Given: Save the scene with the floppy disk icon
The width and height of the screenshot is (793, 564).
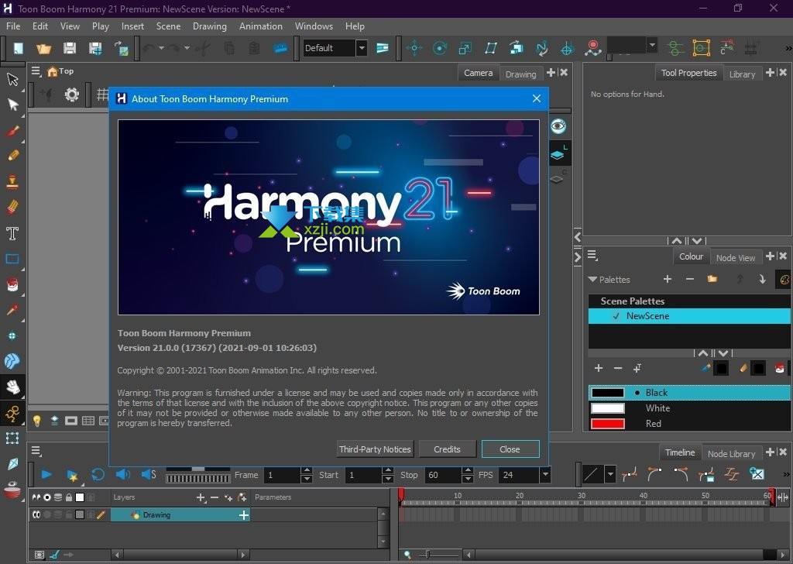Looking at the screenshot, I should (x=69, y=48).
